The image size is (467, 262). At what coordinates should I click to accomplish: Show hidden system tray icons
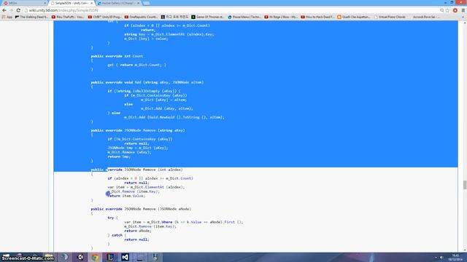pos(436,258)
